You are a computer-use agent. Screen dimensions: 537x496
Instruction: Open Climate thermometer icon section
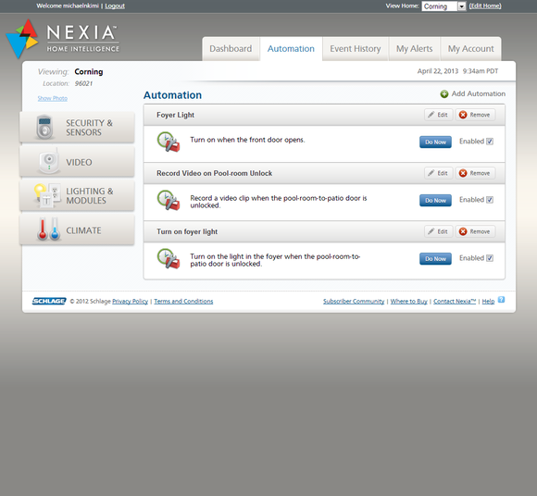point(48,229)
